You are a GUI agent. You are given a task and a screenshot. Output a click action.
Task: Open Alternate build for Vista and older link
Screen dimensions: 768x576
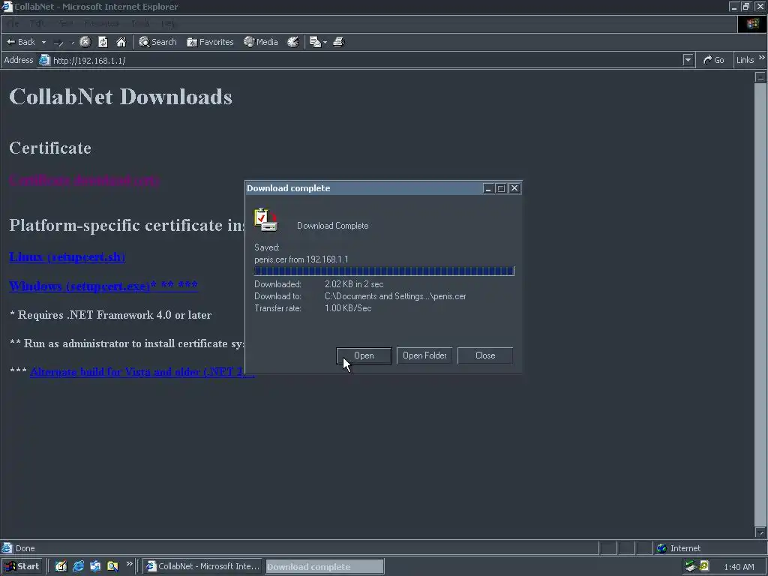[142, 372]
